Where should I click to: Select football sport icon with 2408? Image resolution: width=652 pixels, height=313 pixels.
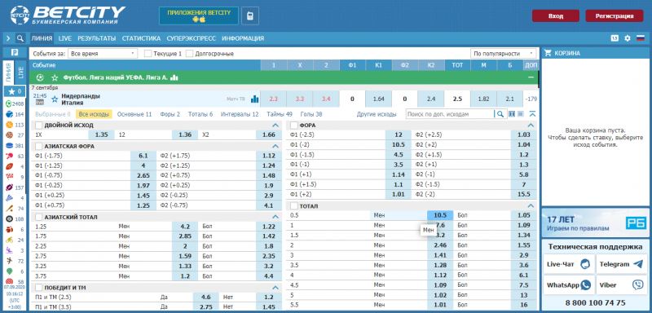[x=9, y=104]
